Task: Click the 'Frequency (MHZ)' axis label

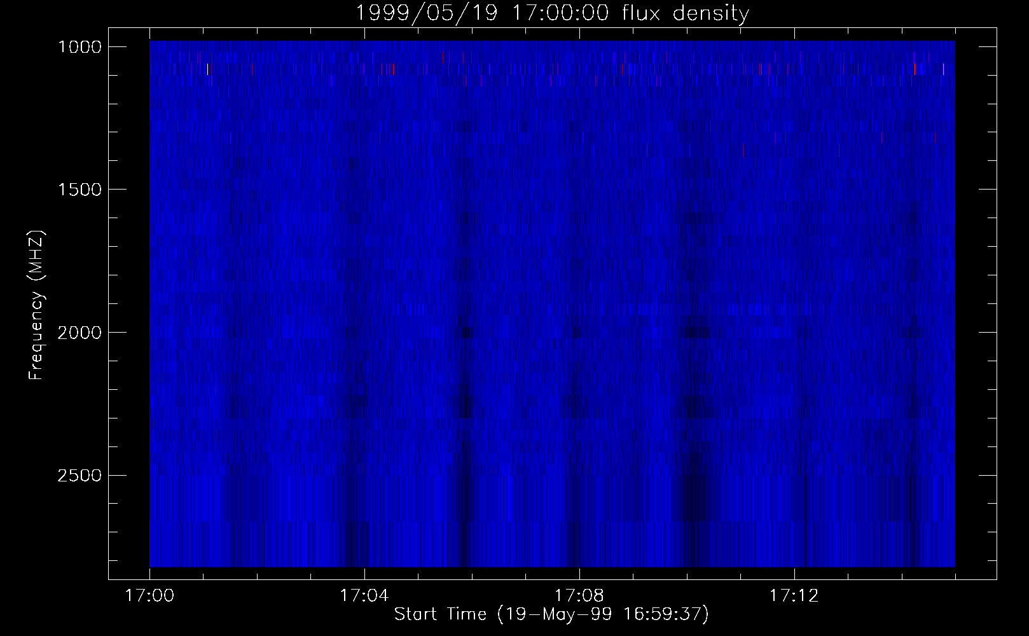Action: (x=36, y=306)
